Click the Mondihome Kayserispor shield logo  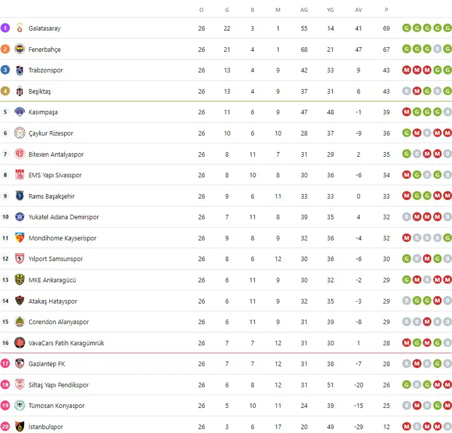click(x=20, y=238)
